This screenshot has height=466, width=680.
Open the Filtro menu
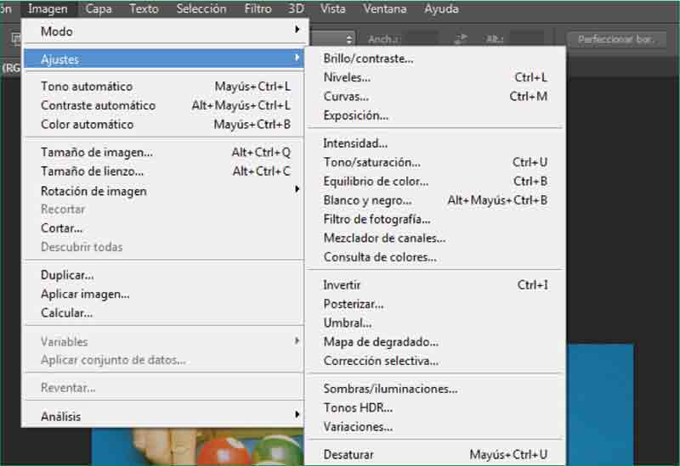pos(258,9)
